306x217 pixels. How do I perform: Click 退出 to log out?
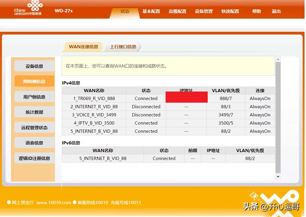click(x=275, y=11)
